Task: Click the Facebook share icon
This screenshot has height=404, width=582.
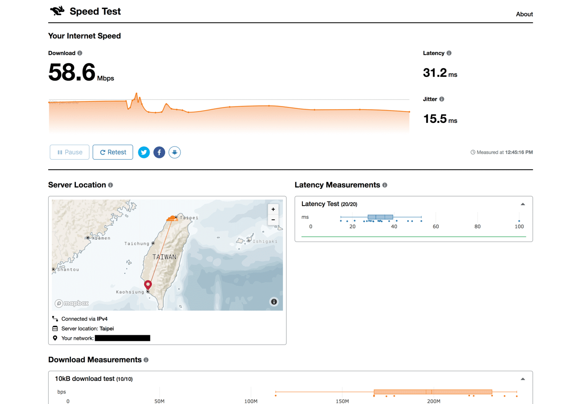Action: coord(159,152)
